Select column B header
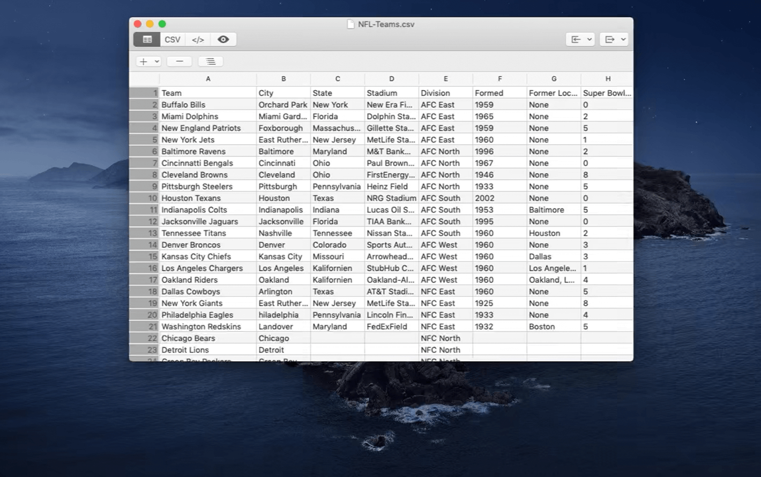761x477 pixels. pos(283,79)
